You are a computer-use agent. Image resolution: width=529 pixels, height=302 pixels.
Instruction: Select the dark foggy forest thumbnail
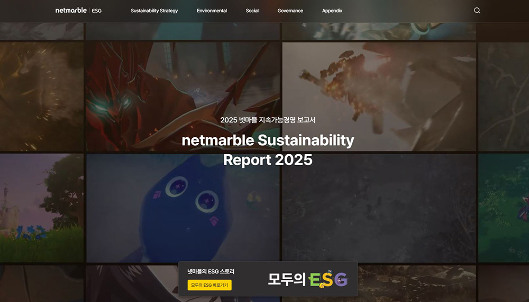point(379,208)
